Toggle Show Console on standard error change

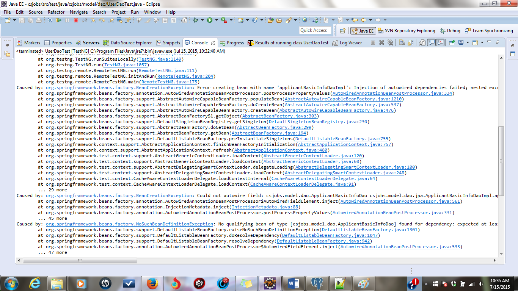coord(440,43)
